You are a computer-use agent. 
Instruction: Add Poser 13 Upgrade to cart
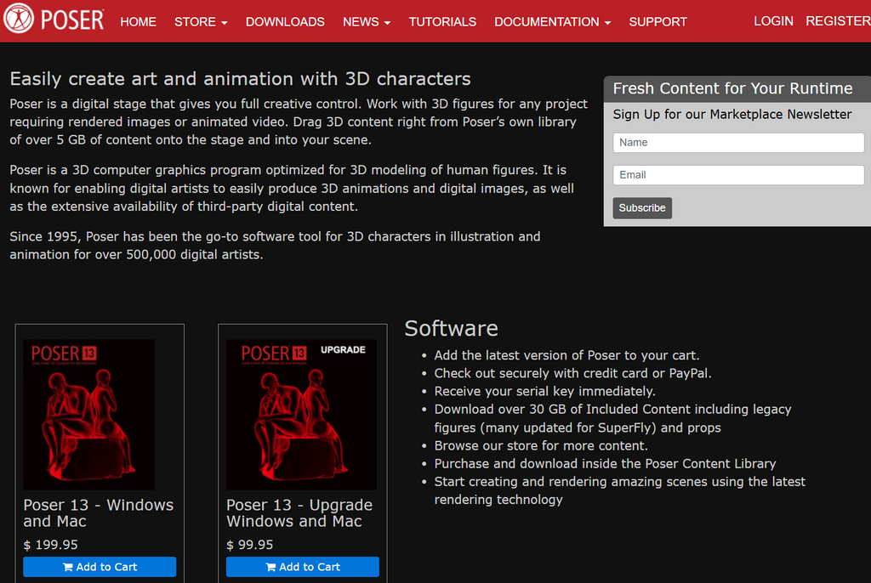coord(303,567)
